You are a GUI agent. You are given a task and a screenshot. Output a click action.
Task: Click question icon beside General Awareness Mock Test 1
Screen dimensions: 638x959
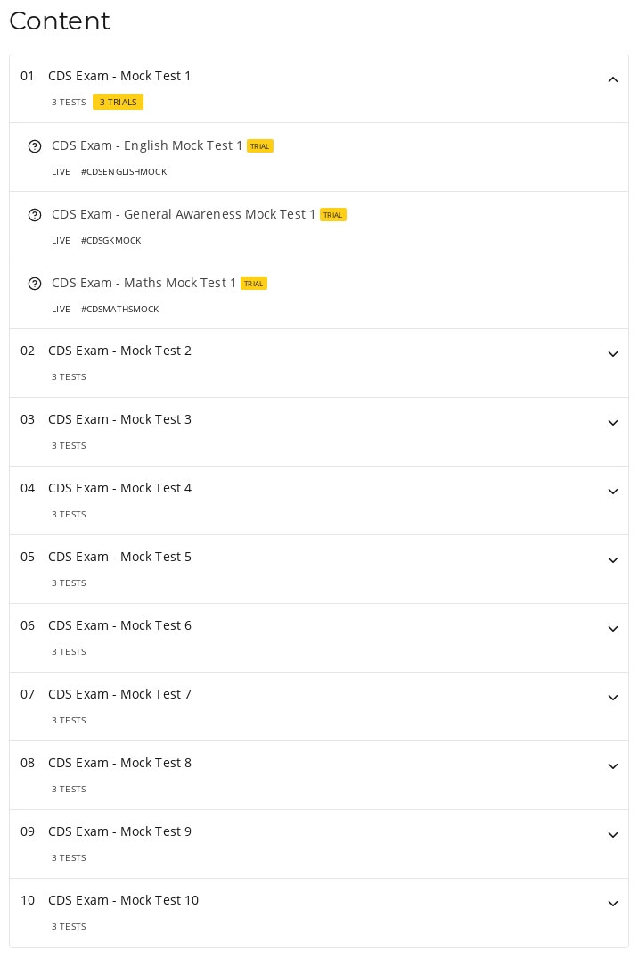pyautogui.click(x=35, y=215)
